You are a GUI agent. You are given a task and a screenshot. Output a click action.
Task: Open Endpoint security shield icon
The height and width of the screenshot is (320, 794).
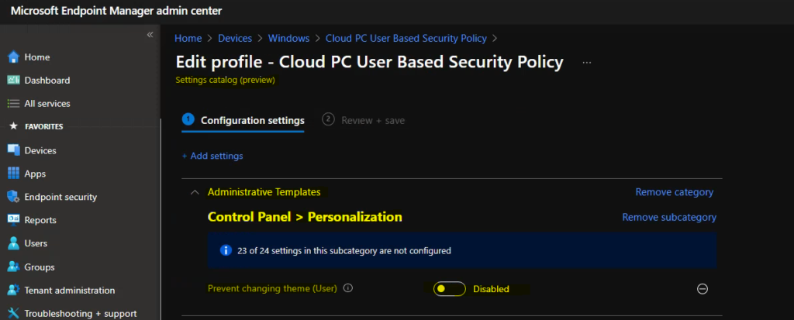[x=14, y=197]
